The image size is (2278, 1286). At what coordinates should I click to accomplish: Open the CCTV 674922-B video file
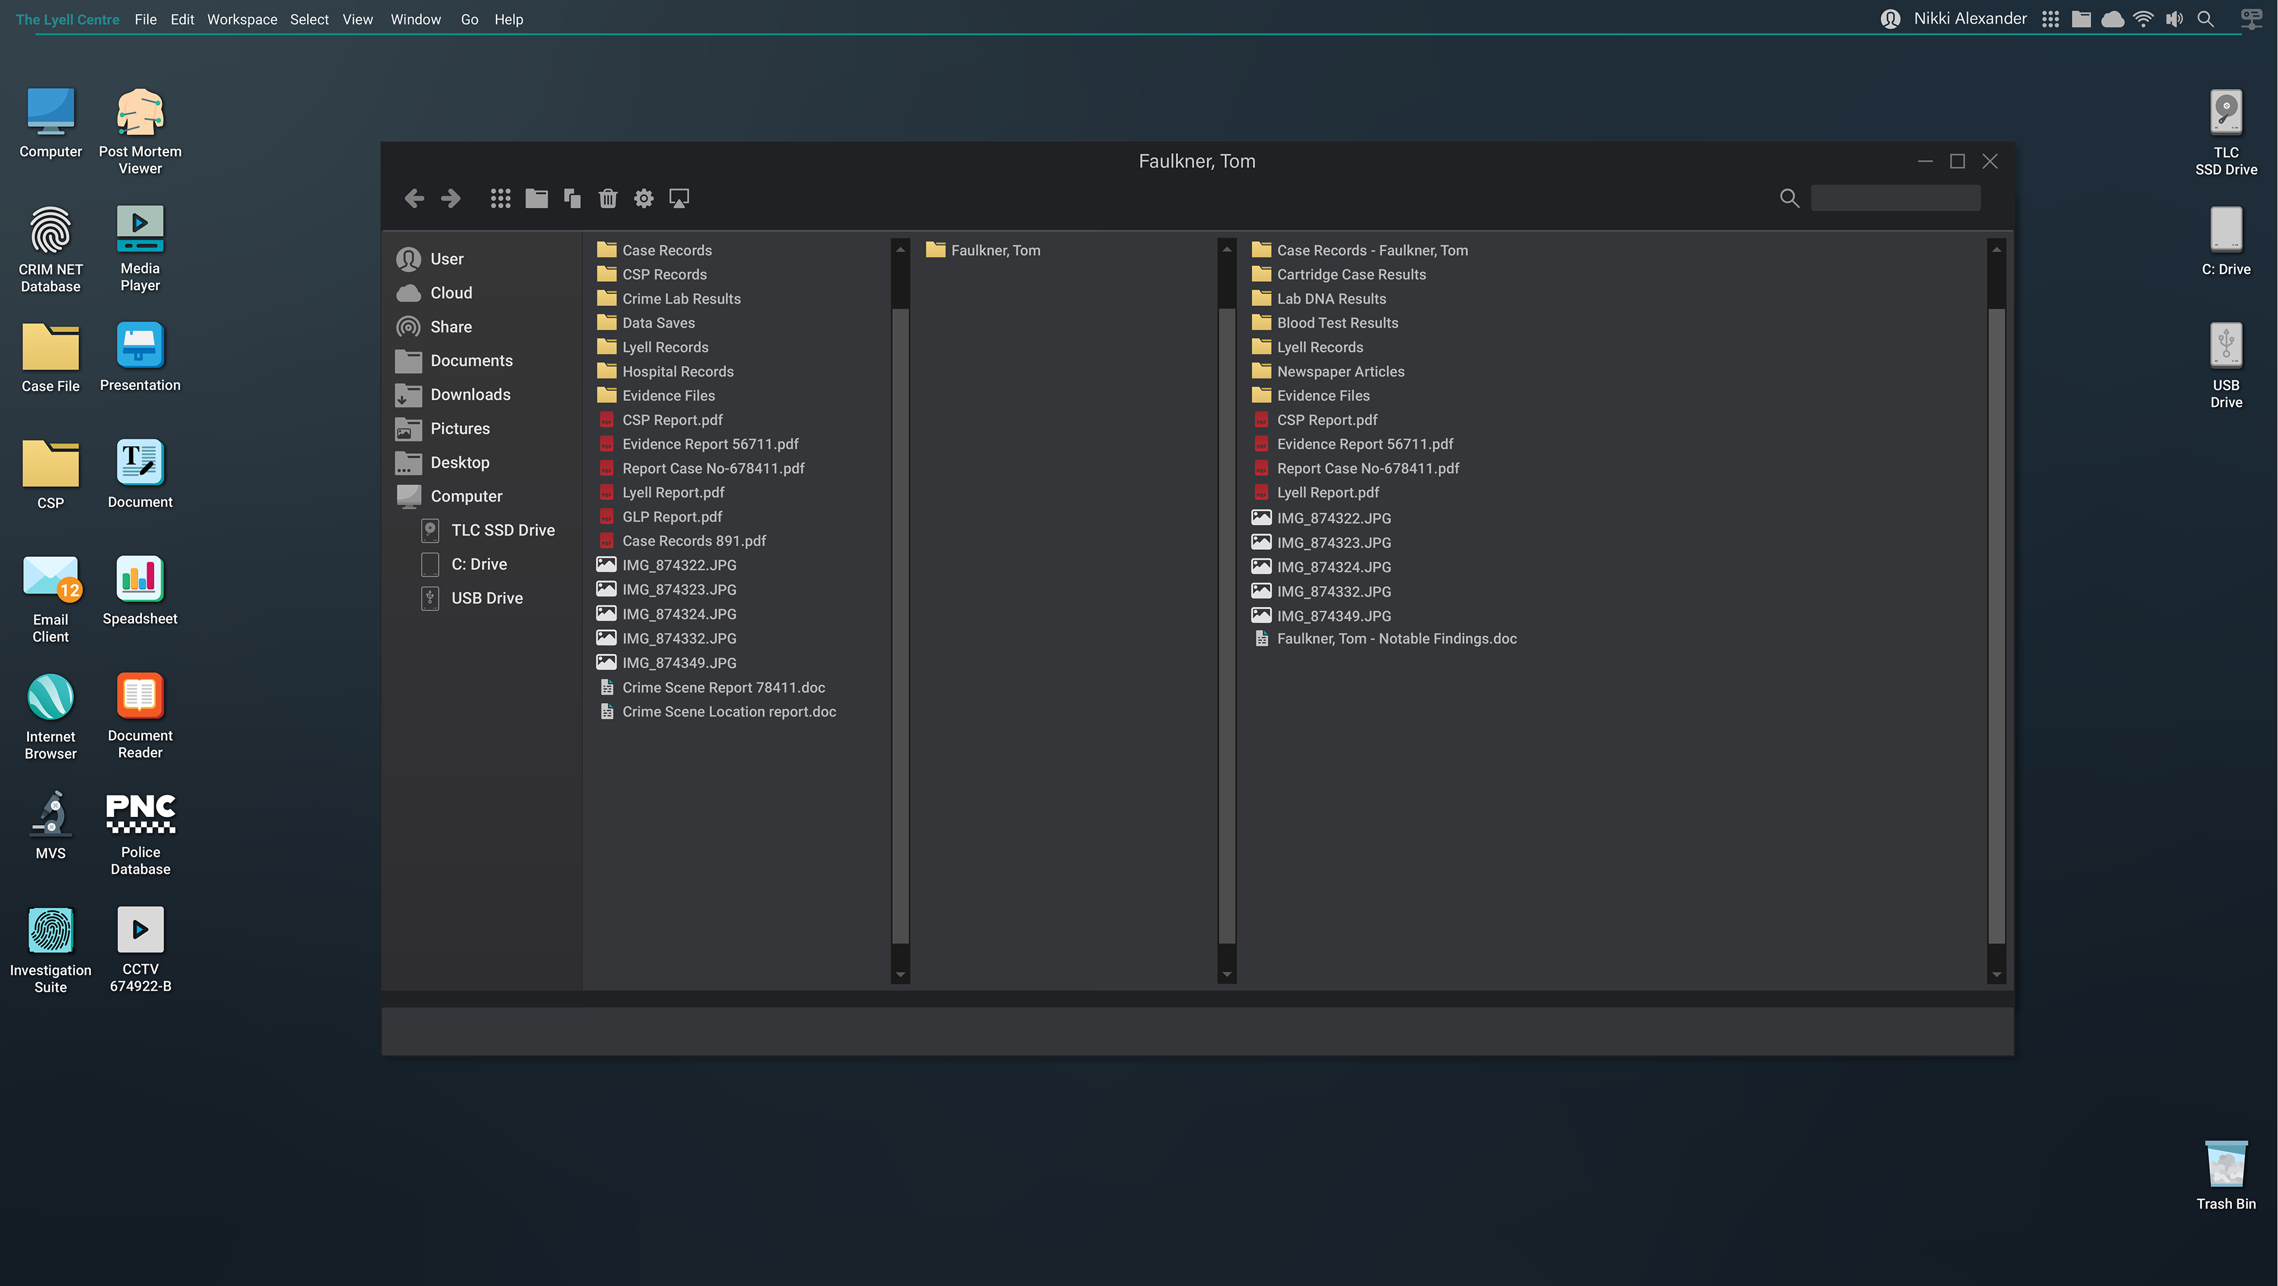140,950
